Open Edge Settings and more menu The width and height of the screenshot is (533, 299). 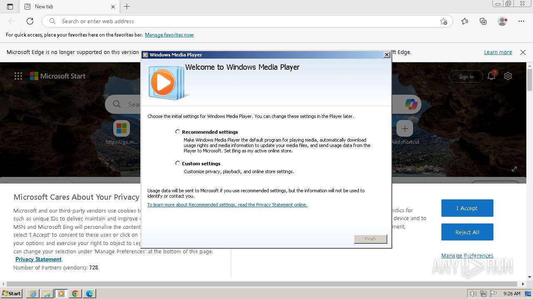[x=521, y=21]
